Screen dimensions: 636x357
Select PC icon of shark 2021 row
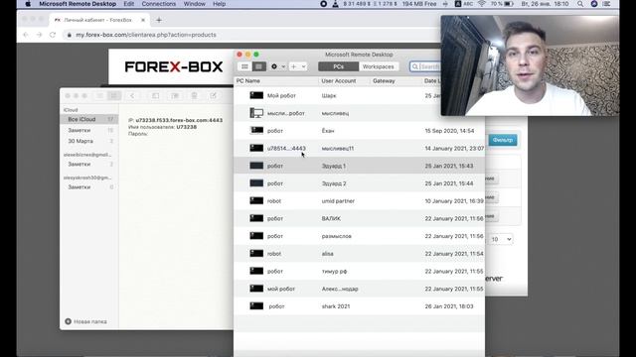[x=256, y=306]
